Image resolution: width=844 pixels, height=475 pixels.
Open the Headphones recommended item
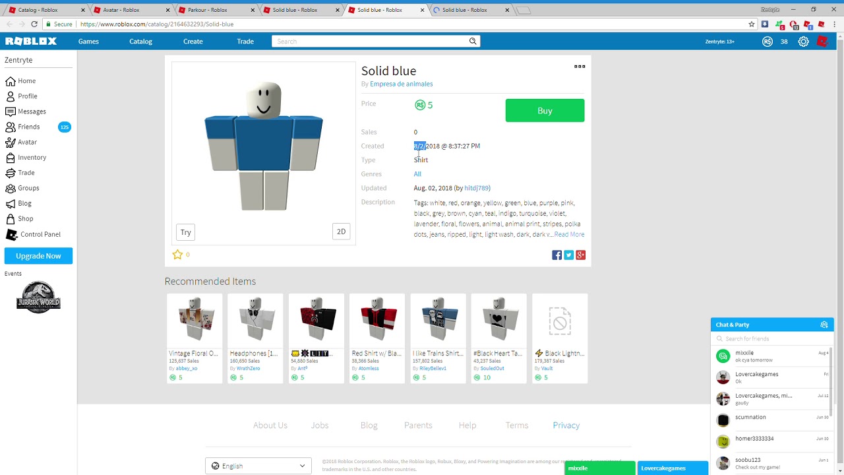pyautogui.click(x=255, y=338)
